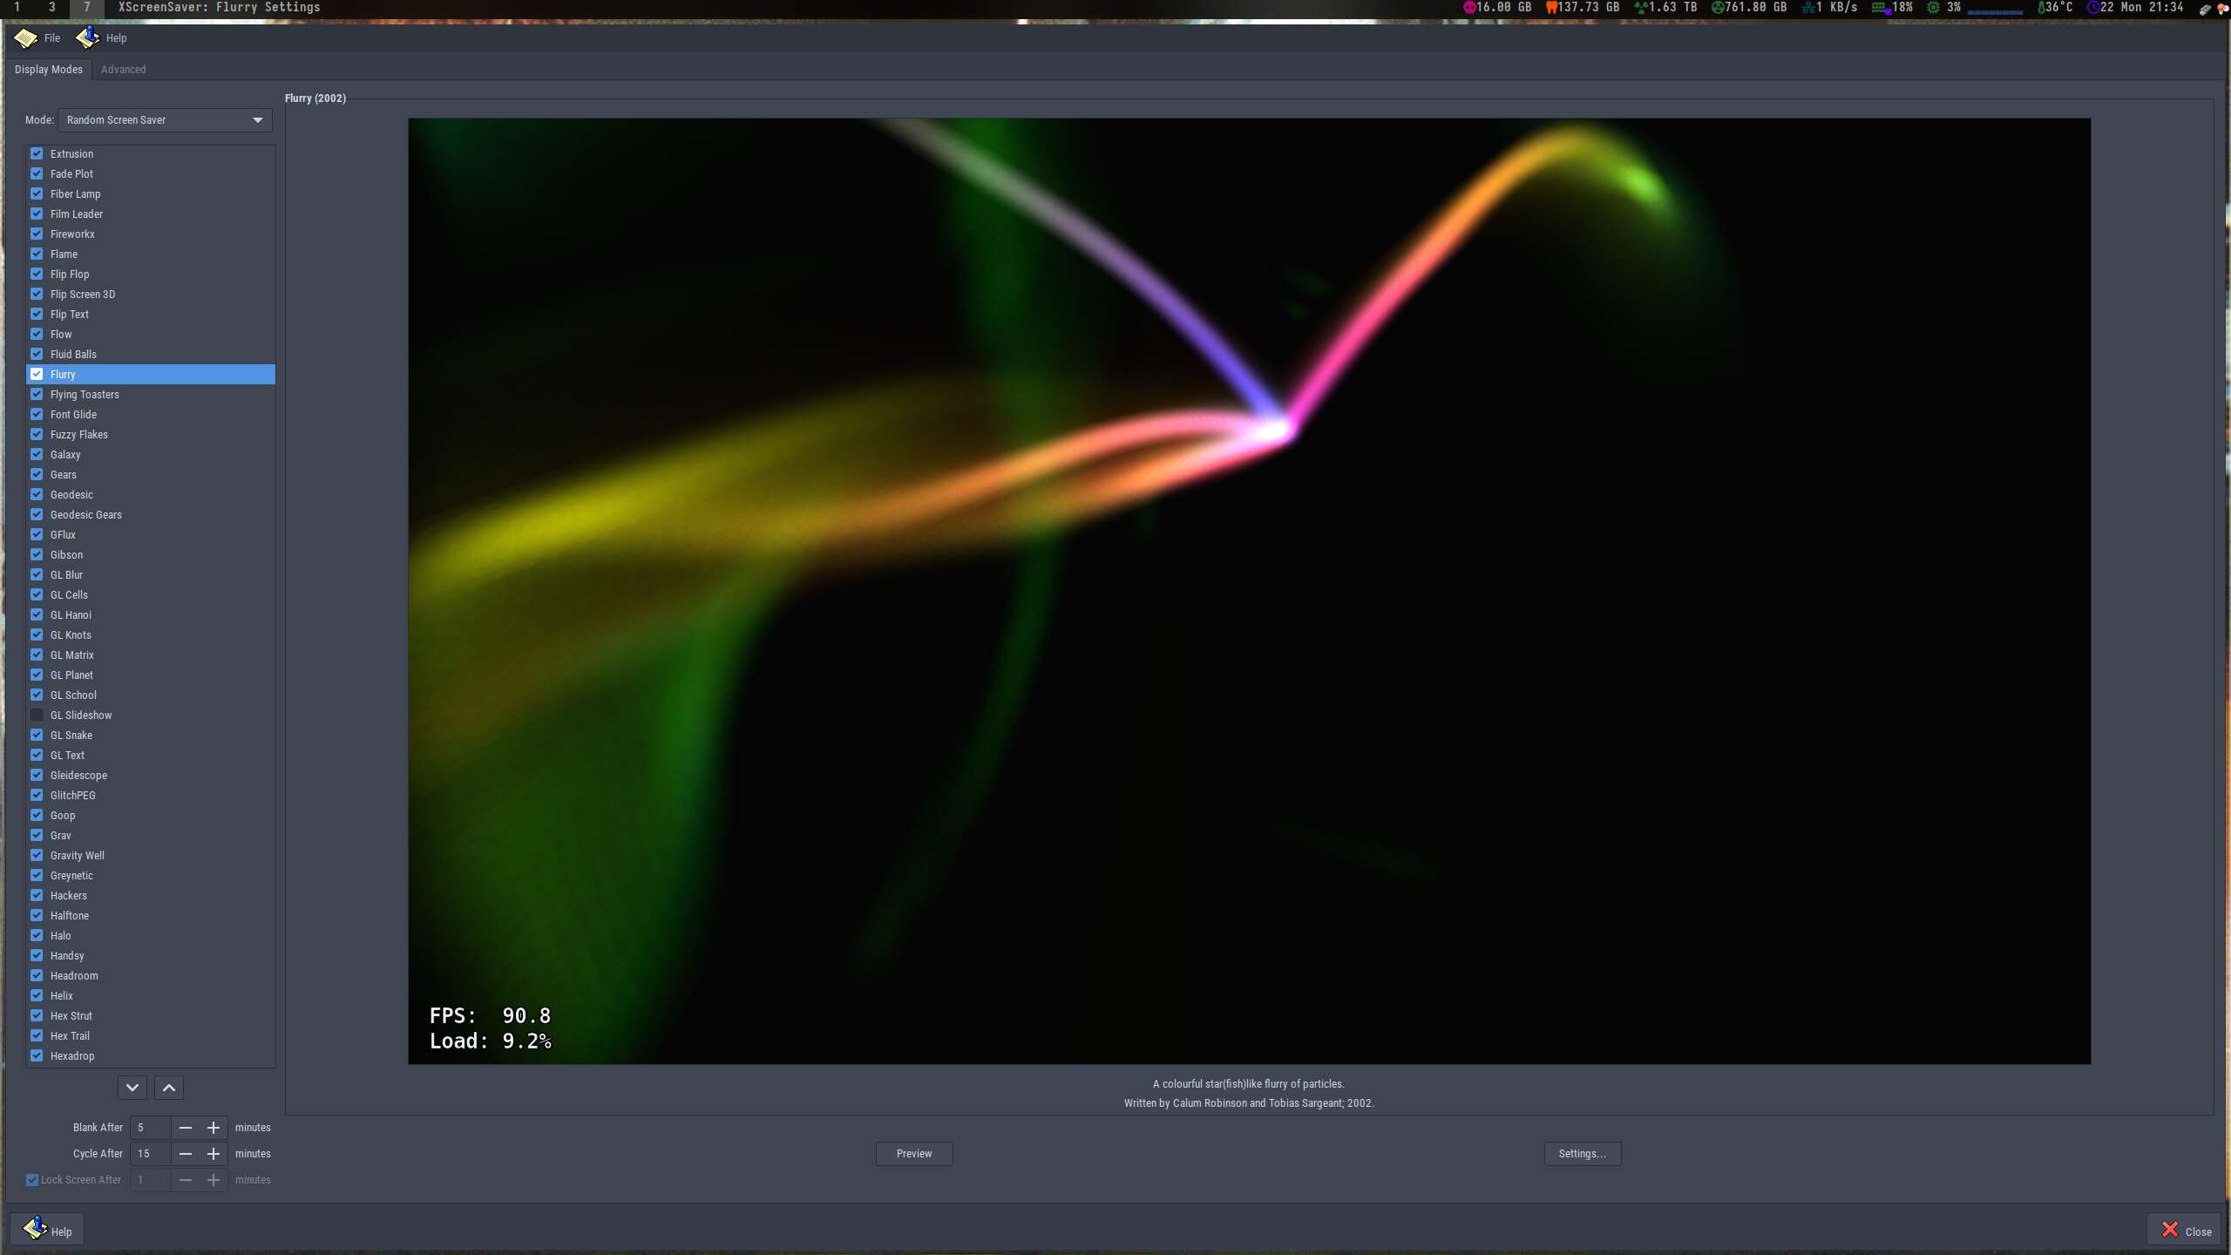The height and width of the screenshot is (1255, 2231).
Task: Enable the GL Slideshow checkbox
Action: tap(37, 715)
